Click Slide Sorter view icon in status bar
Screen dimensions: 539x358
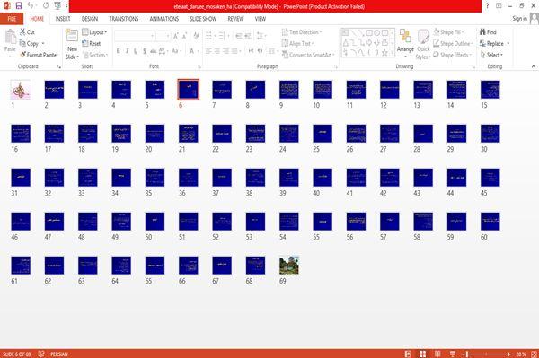(x=423, y=354)
